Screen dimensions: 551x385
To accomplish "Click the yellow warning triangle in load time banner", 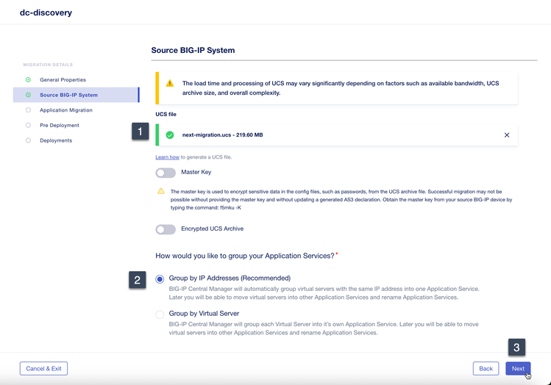I will coord(170,84).
